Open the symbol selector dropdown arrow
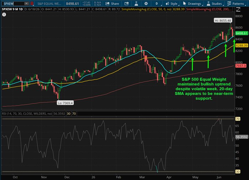Image resolution: width=249 pixels, height=180 pixels. [x=27, y=4]
